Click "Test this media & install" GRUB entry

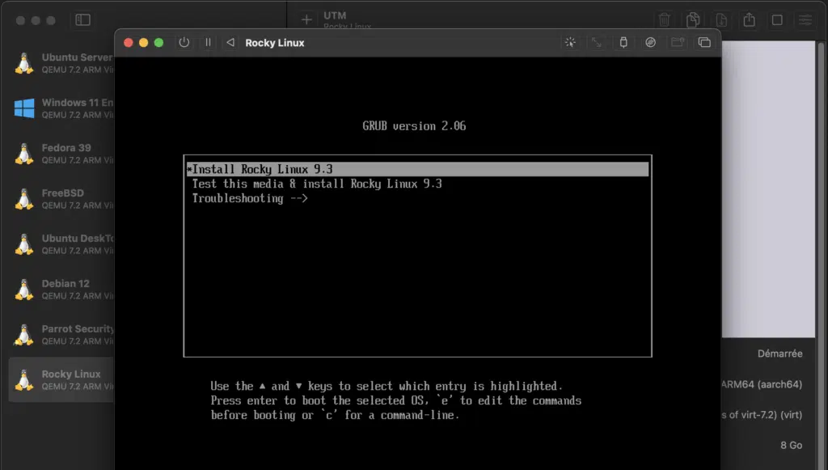tap(317, 184)
